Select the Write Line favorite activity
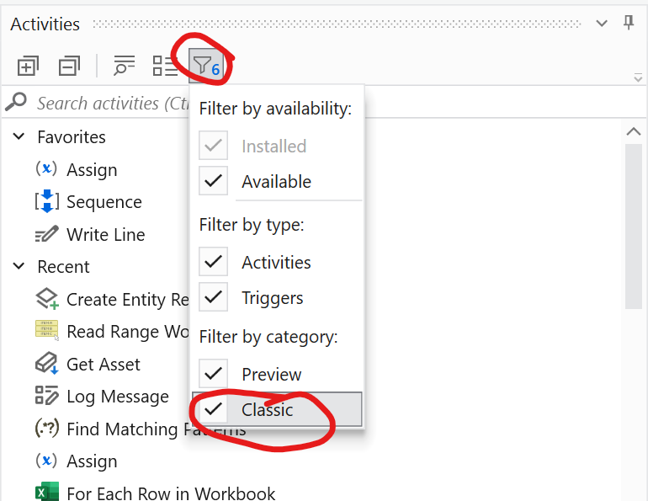Screen dimensions: 648x501 (x=106, y=235)
